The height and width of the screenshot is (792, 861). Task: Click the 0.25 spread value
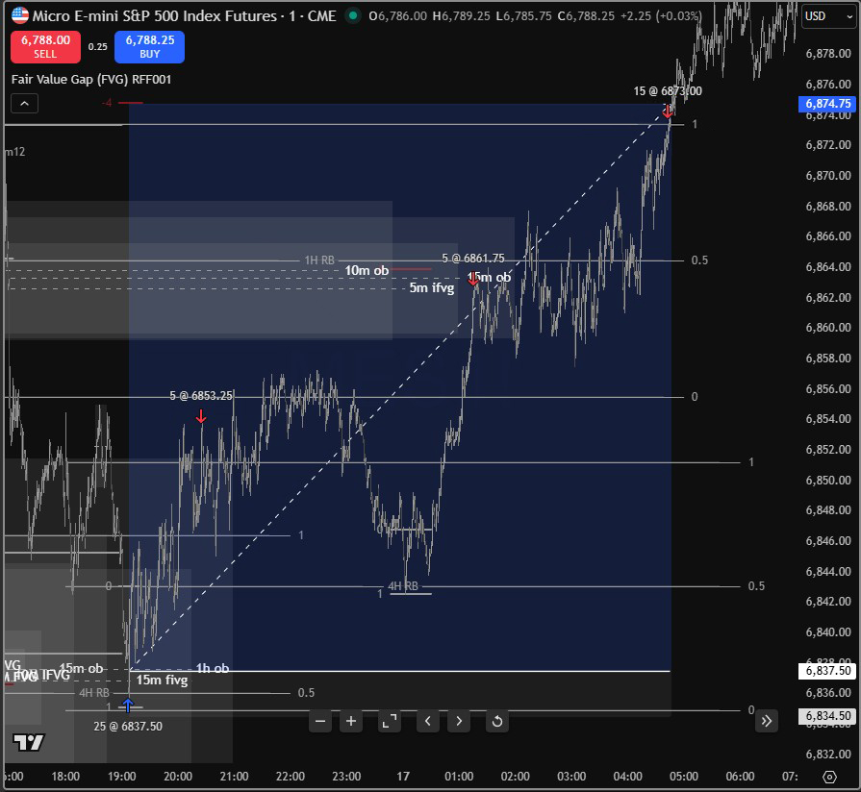[x=98, y=47]
